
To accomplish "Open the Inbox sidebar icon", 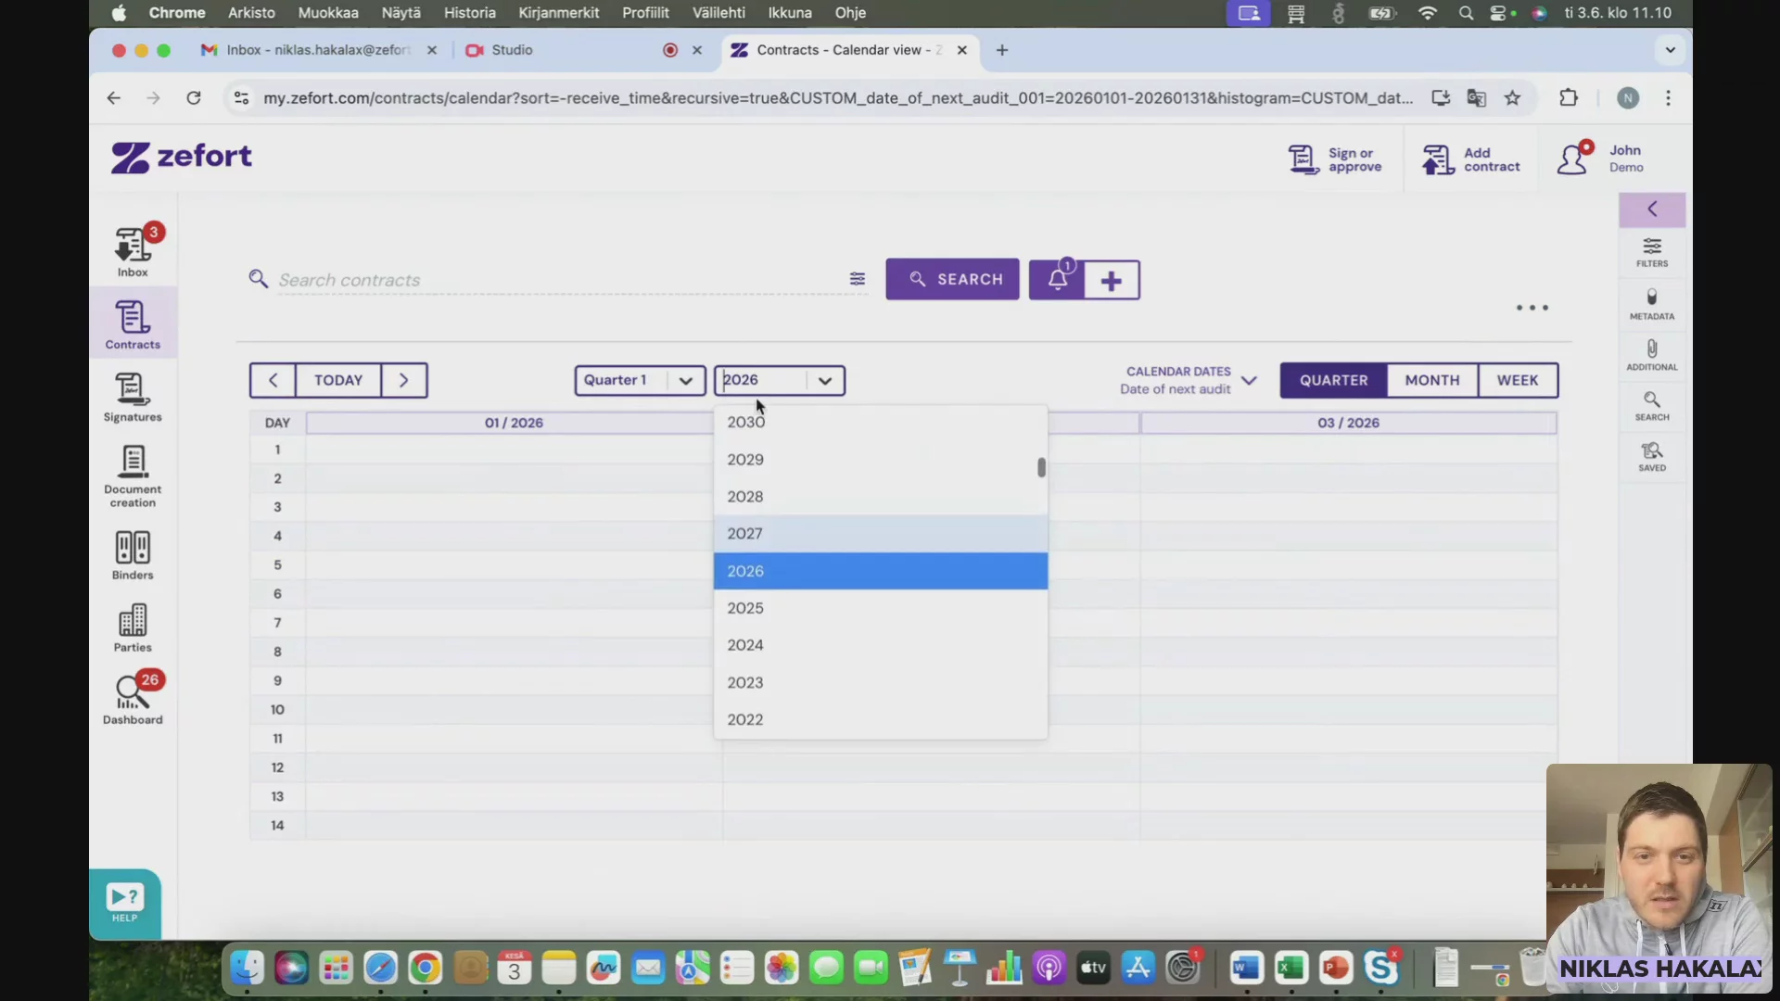I will [133, 251].
